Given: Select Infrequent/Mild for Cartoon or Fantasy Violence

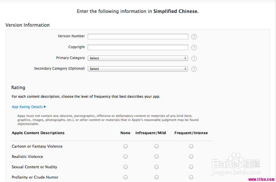Looking at the screenshot, I should 156,146.
